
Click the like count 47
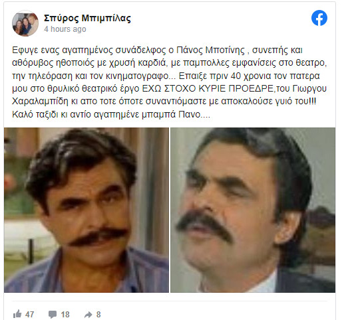pos(29,315)
